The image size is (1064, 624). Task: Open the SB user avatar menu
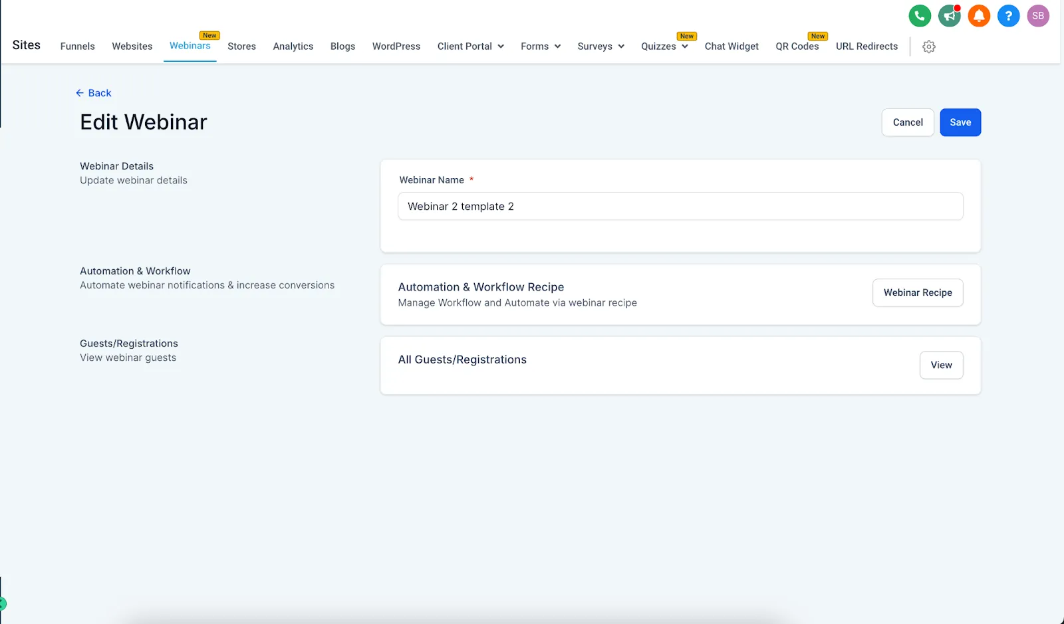[1038, 16]
